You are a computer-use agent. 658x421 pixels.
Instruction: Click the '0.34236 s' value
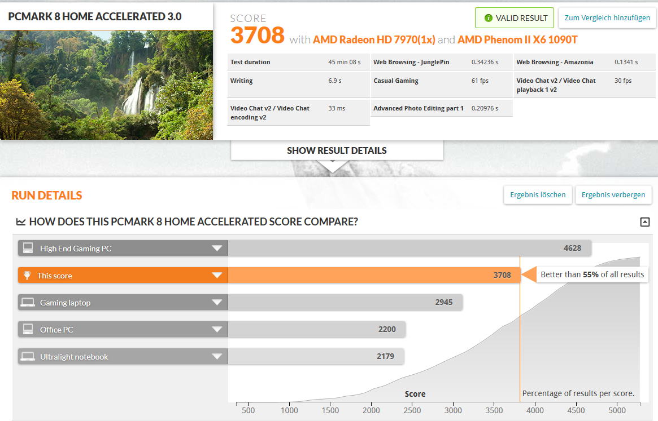coord(485,62)
